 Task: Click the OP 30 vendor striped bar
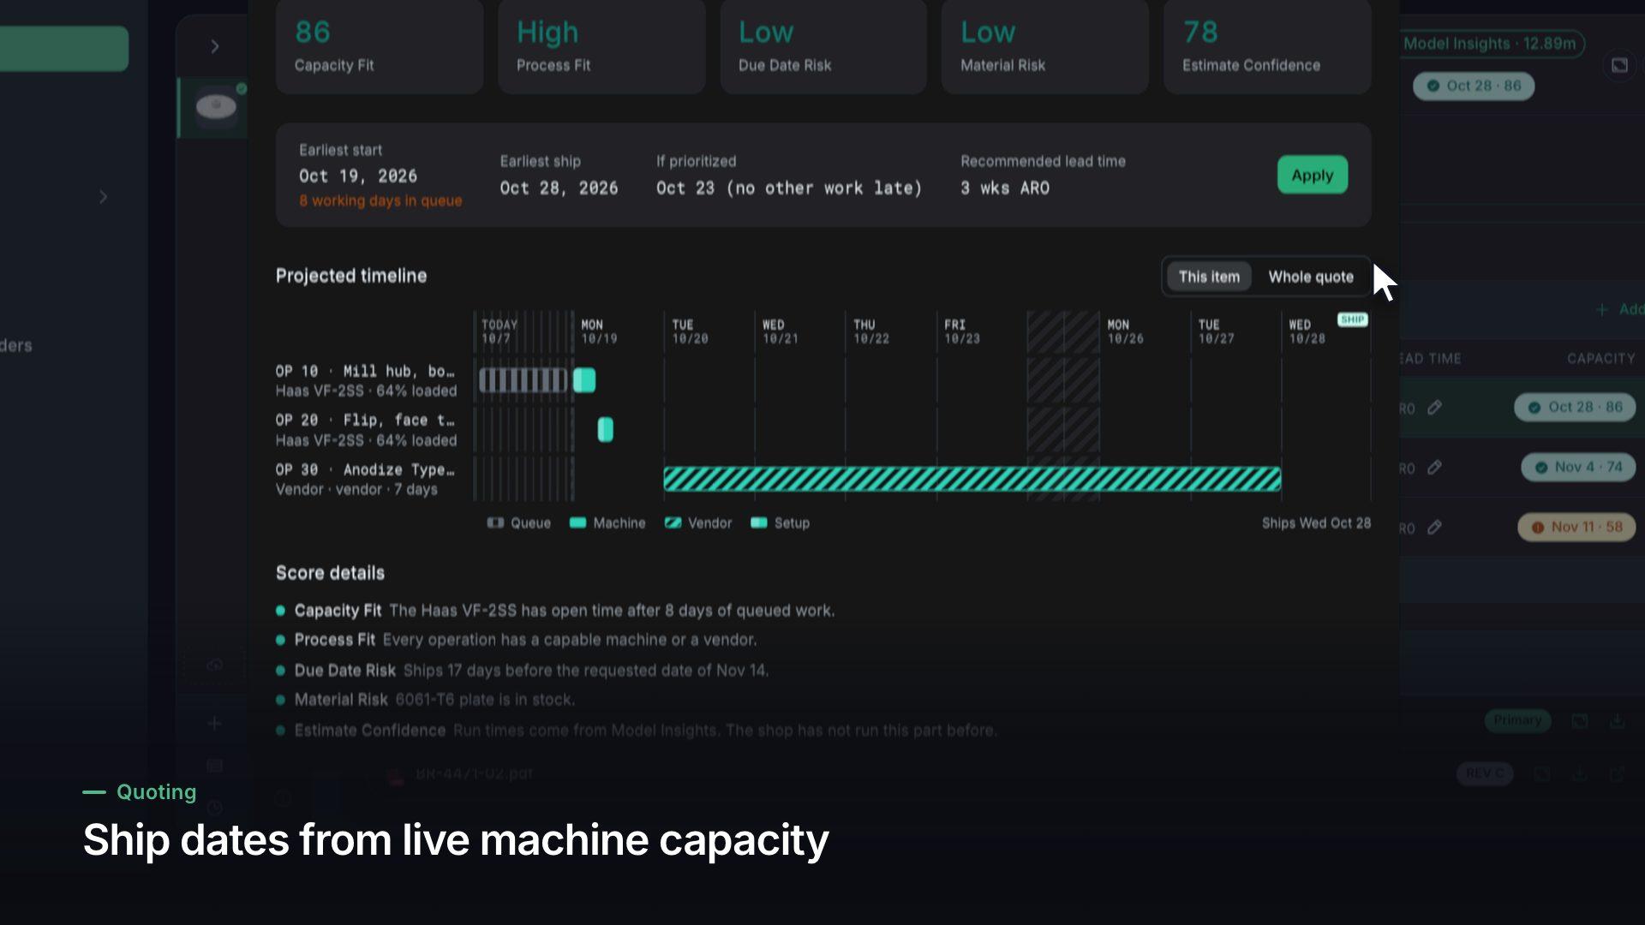coord(972,479)
